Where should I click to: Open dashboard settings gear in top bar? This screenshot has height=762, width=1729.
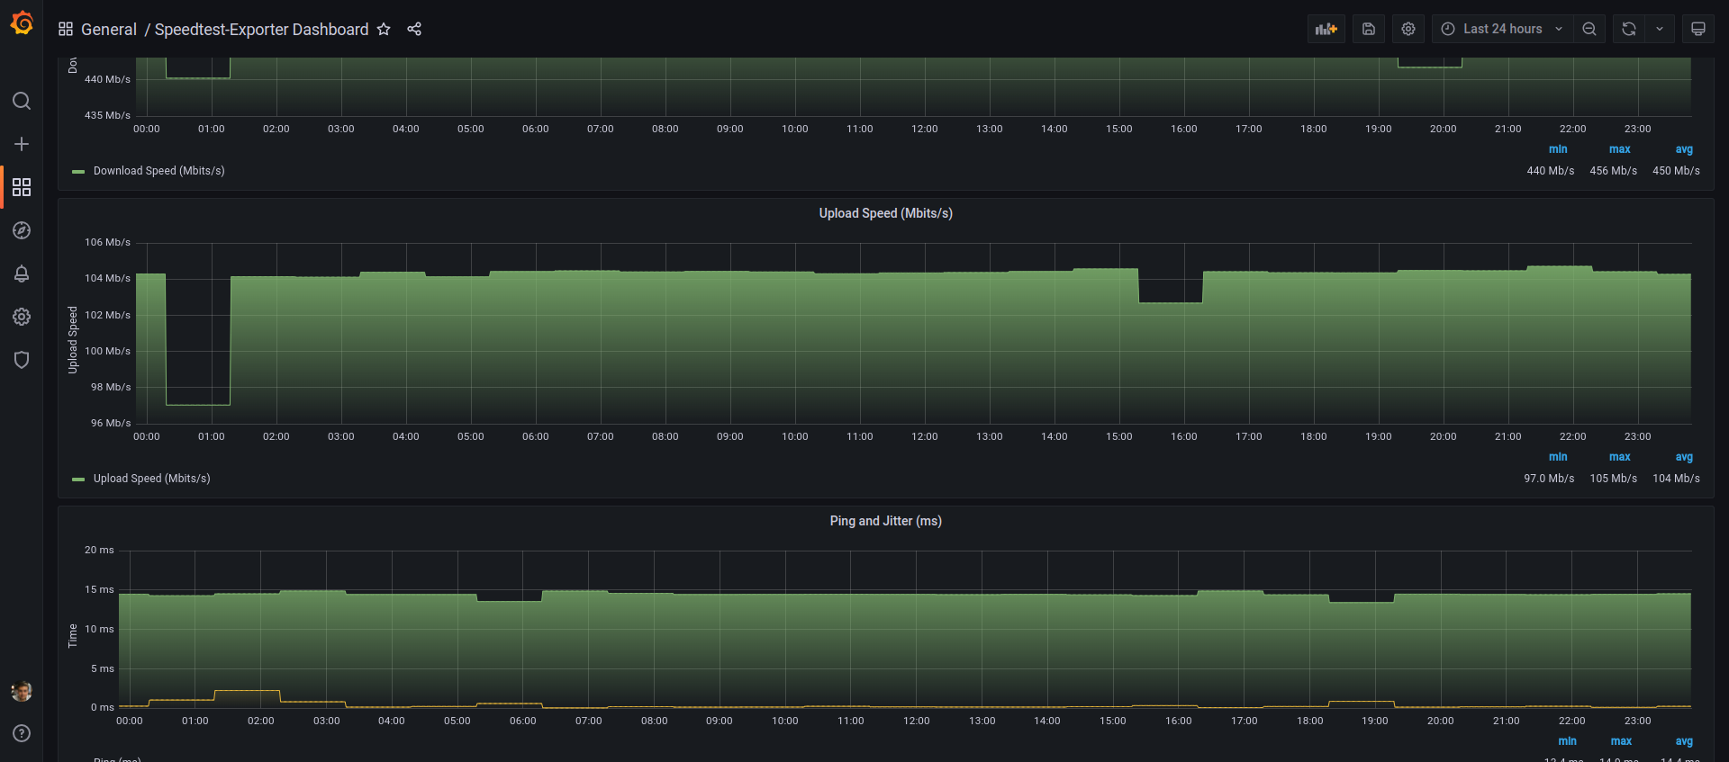(x=1408, y=29)
